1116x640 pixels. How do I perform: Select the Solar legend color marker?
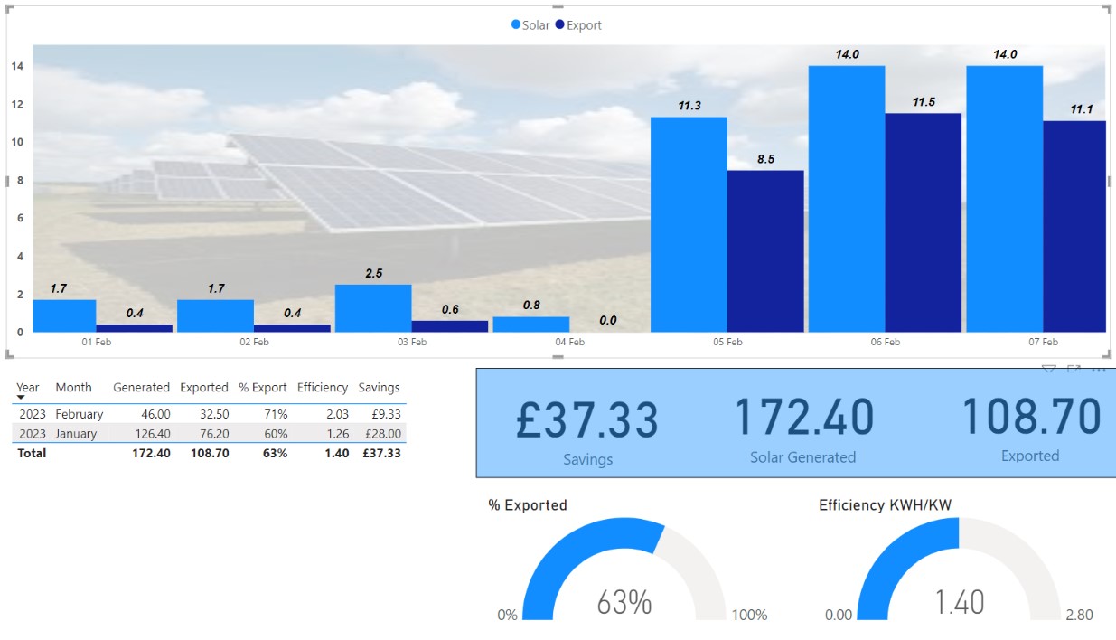pos(516,24)
